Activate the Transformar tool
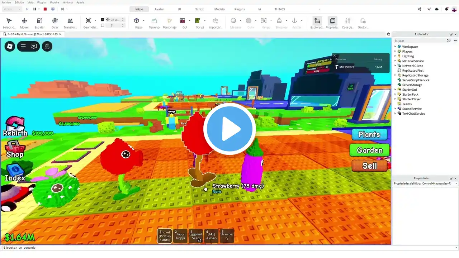 click(70, 23)
